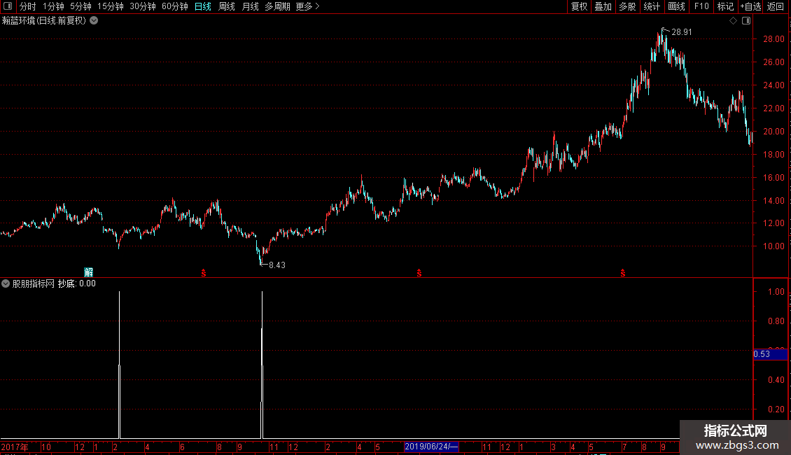Image resolution: width=791 pixels, height=455 pixels.
Task: Switch to 分时 chart view
Action: 28,6
